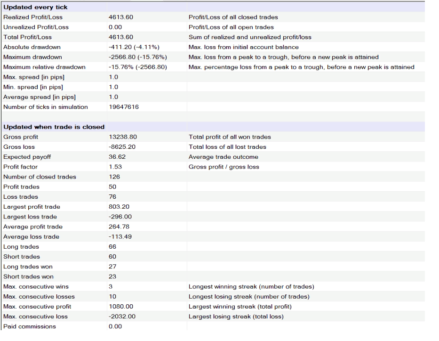Click the Maximum relative drawdown value
Screen dimensions: 439x341
click(137, 67)
